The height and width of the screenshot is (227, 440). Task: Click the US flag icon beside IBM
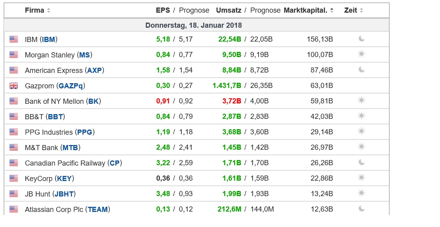pos(14,39)
